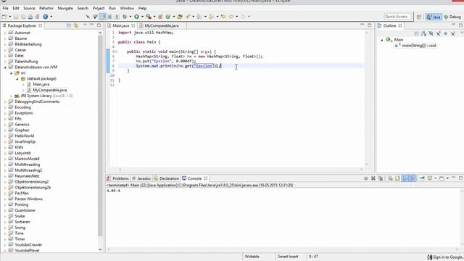
Task: Expand the JRE System Library node
Action: point(12,96)
